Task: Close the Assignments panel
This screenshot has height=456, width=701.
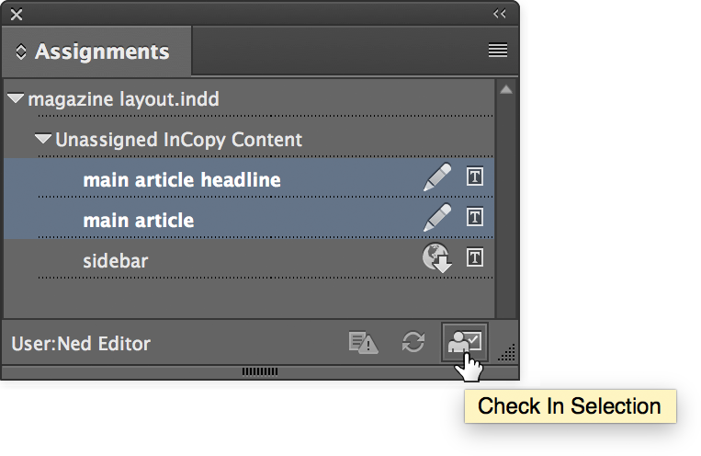Action: [x=17, y=14]
